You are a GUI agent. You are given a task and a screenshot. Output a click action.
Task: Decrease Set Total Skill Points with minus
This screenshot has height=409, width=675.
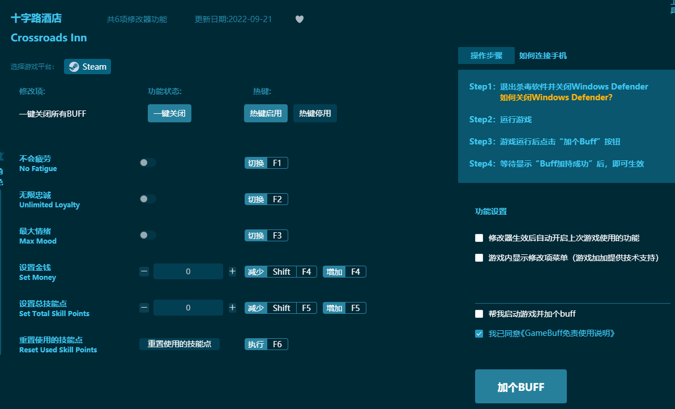(x=144, y=308)
